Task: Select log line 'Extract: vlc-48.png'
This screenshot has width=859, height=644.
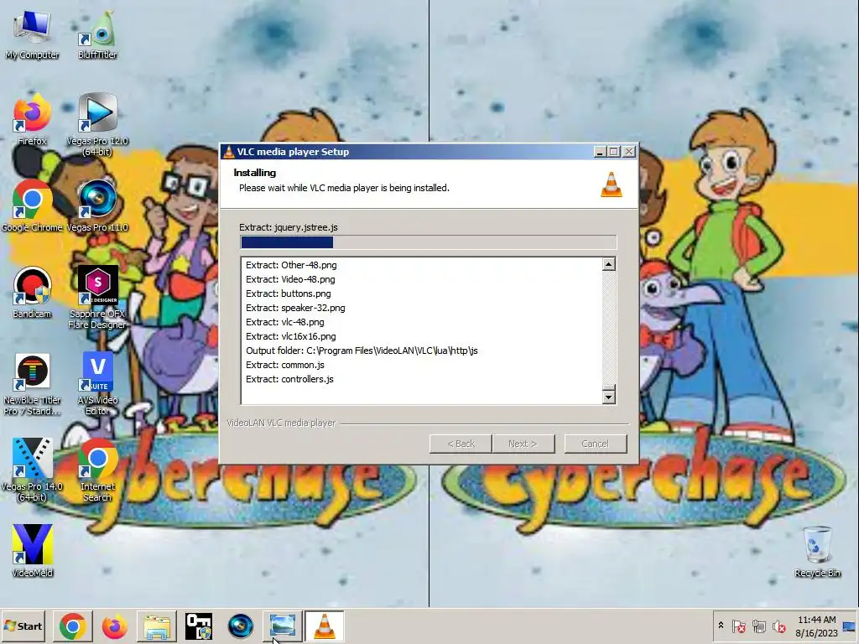Action: (285, 322)
